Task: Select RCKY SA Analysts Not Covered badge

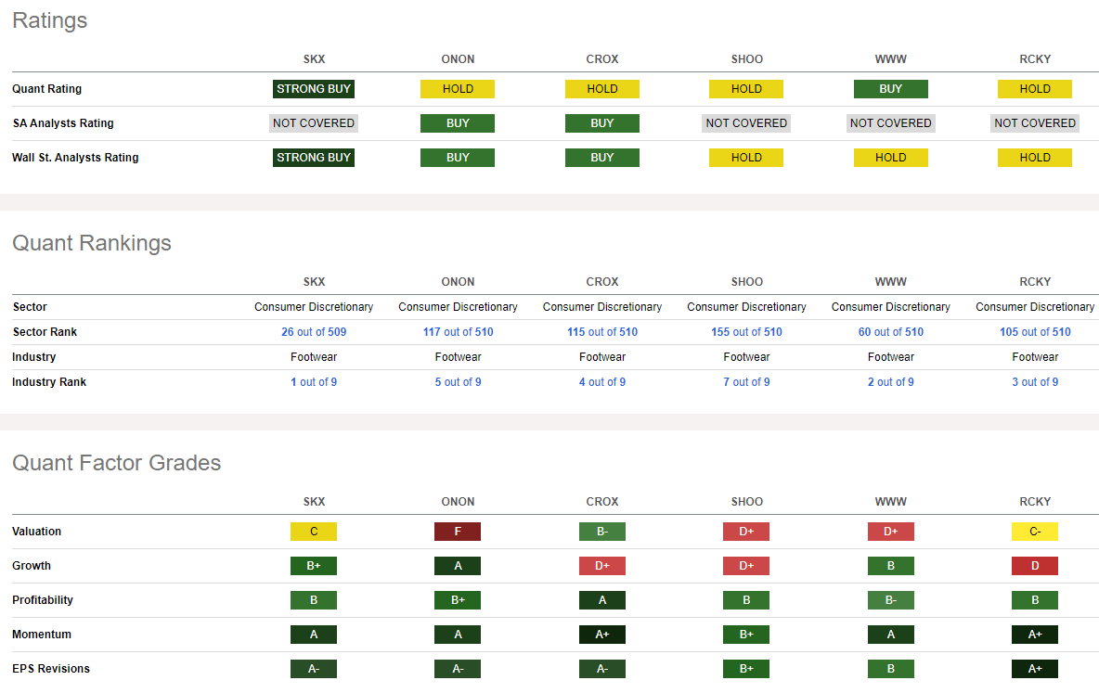Action: tap(1035, 123)
